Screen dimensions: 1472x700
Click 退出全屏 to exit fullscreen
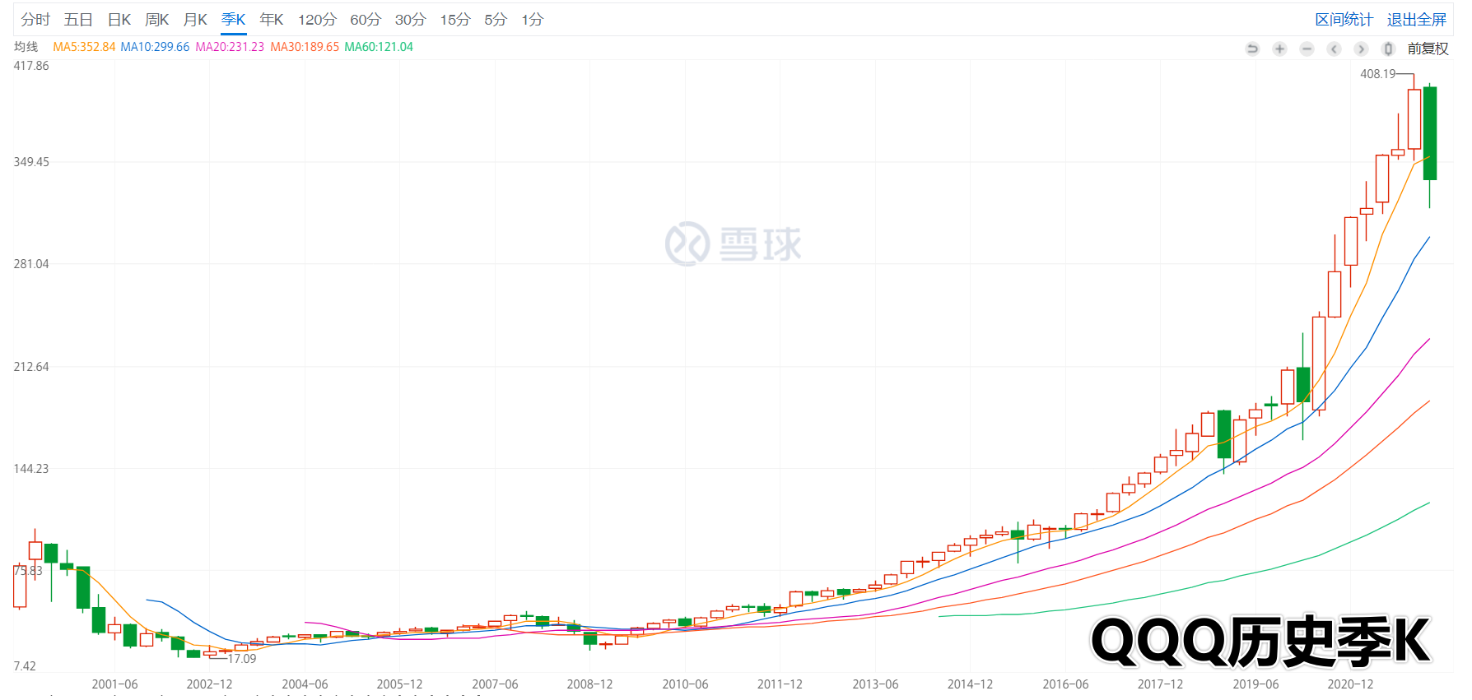[x=1417, y=20]
